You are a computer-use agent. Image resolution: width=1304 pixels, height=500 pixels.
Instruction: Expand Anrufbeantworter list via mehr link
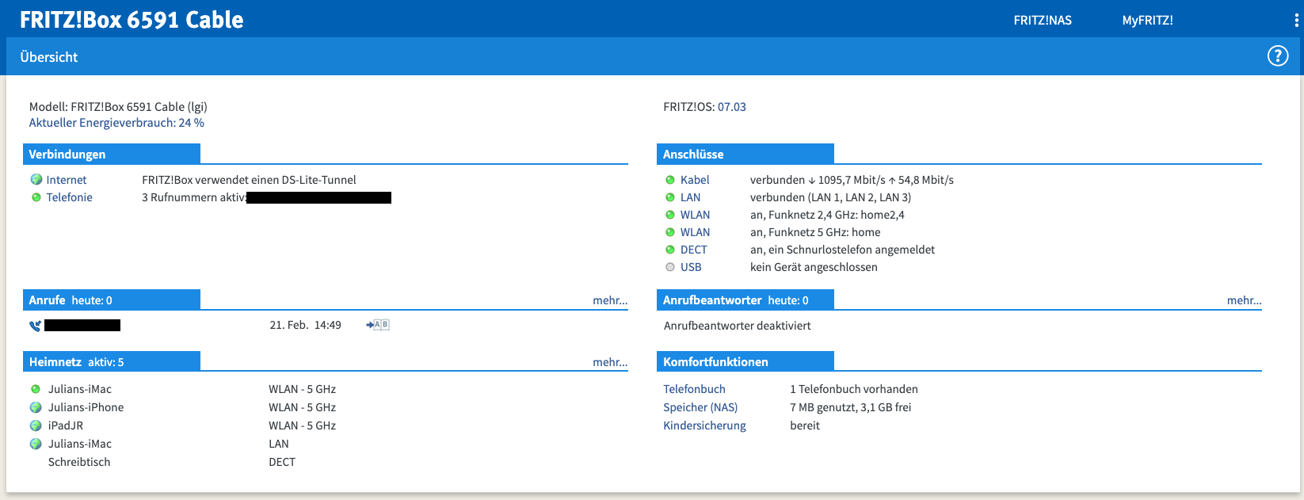(x=1244, y=300)
